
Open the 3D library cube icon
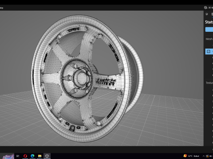(205, 8)
